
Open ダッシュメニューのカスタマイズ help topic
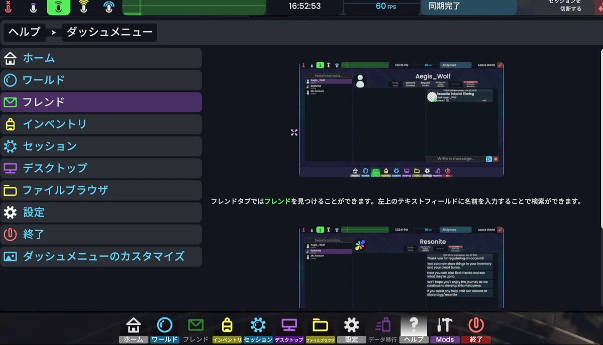pos(101,257)
